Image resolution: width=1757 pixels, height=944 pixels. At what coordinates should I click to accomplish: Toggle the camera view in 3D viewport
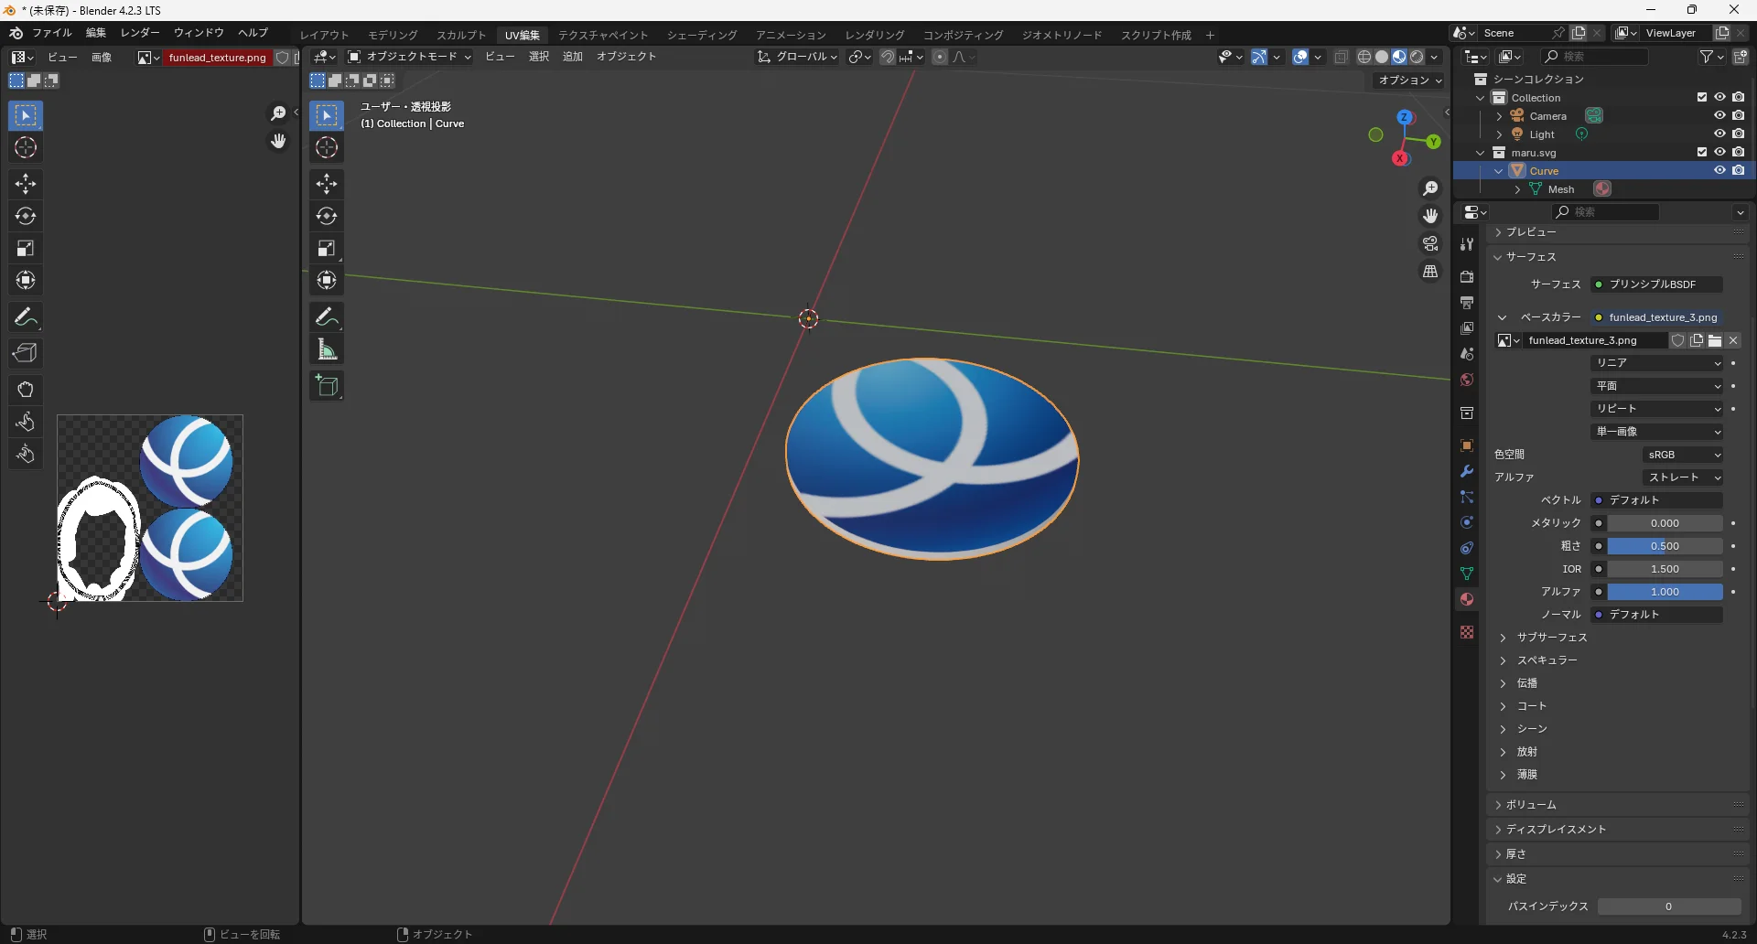tap(1430, 243)
